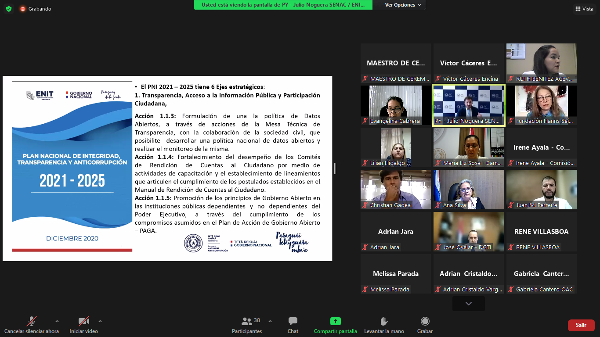600x337 pixels.
Task: Click muted mic icon on MAESTRO DE CEREM tile
Action: point(365,79)
